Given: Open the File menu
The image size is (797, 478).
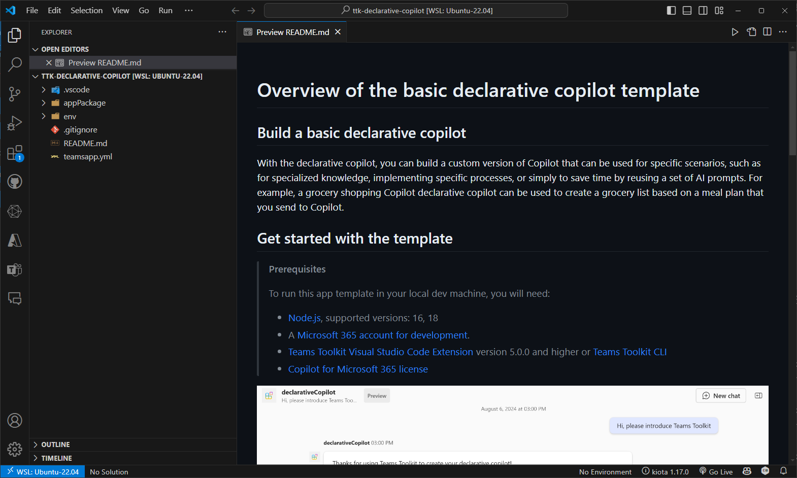Looking at the screenshot, I should tap(32, 10).
